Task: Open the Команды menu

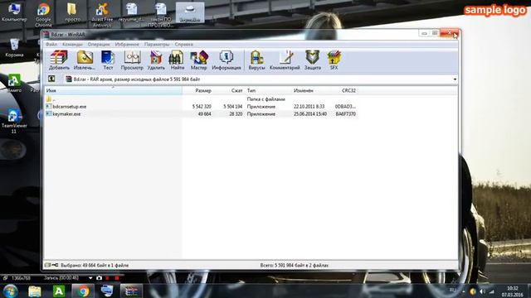Action: 72,44
